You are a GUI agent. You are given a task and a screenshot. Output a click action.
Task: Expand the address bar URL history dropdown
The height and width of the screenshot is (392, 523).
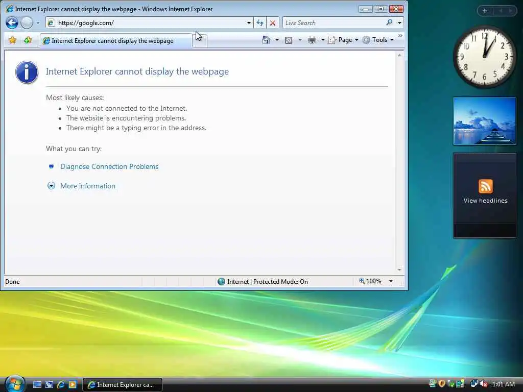pyautogui.click(x=249, y=22)
